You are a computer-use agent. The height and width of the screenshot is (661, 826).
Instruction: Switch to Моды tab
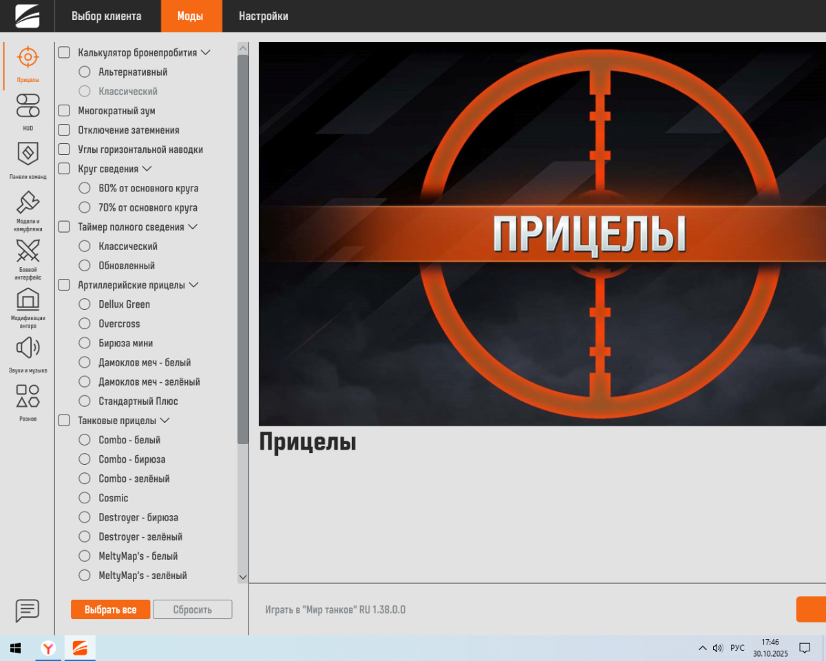click(190, 16)
